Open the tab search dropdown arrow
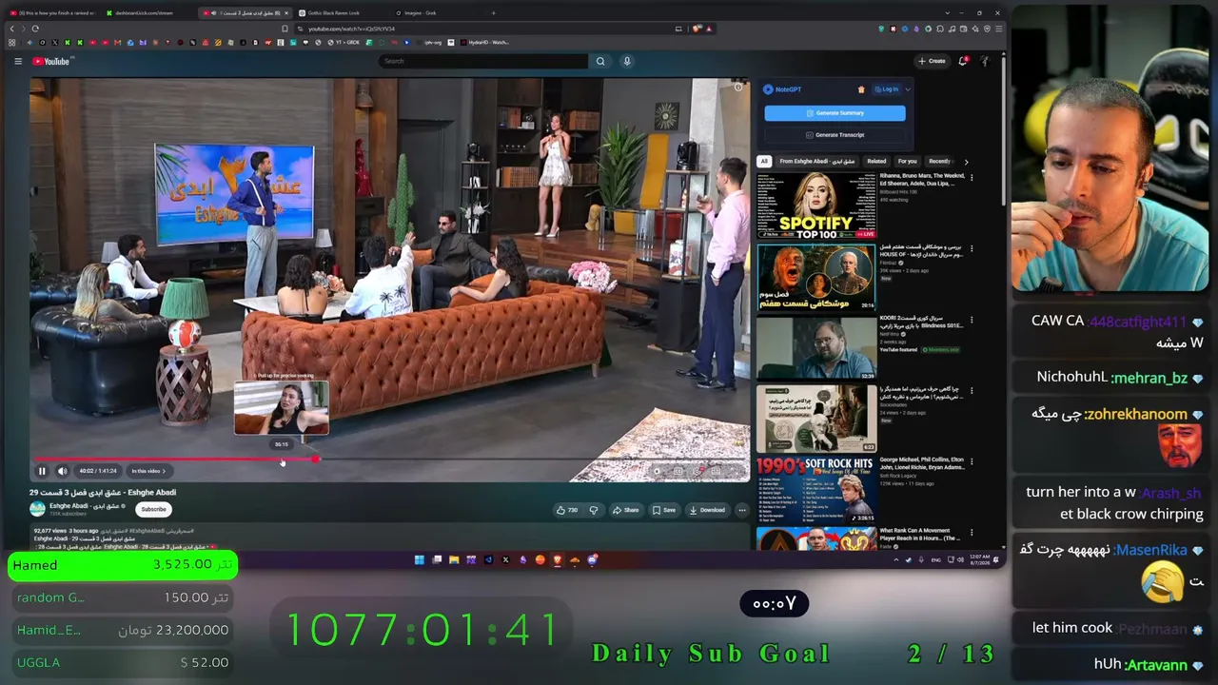The height and width of the screenshot is (685, 1218). (948, 13)
